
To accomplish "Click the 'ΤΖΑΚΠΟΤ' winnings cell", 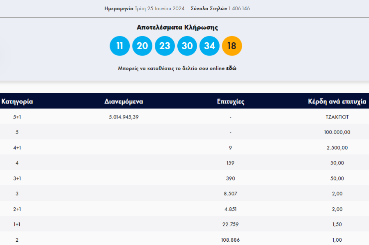I will (x=337, y=117).
